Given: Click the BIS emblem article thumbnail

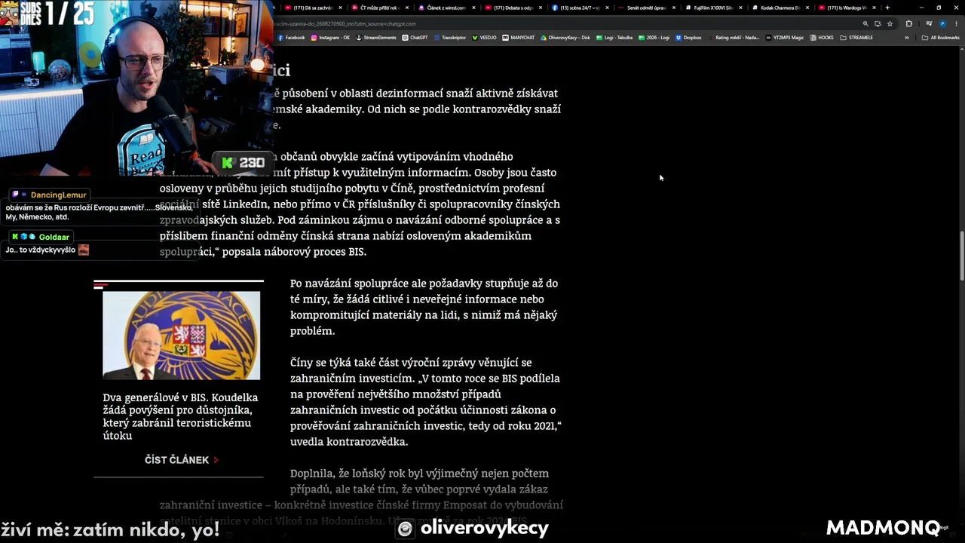Looking at the screenshot, I should coord(181,336).
